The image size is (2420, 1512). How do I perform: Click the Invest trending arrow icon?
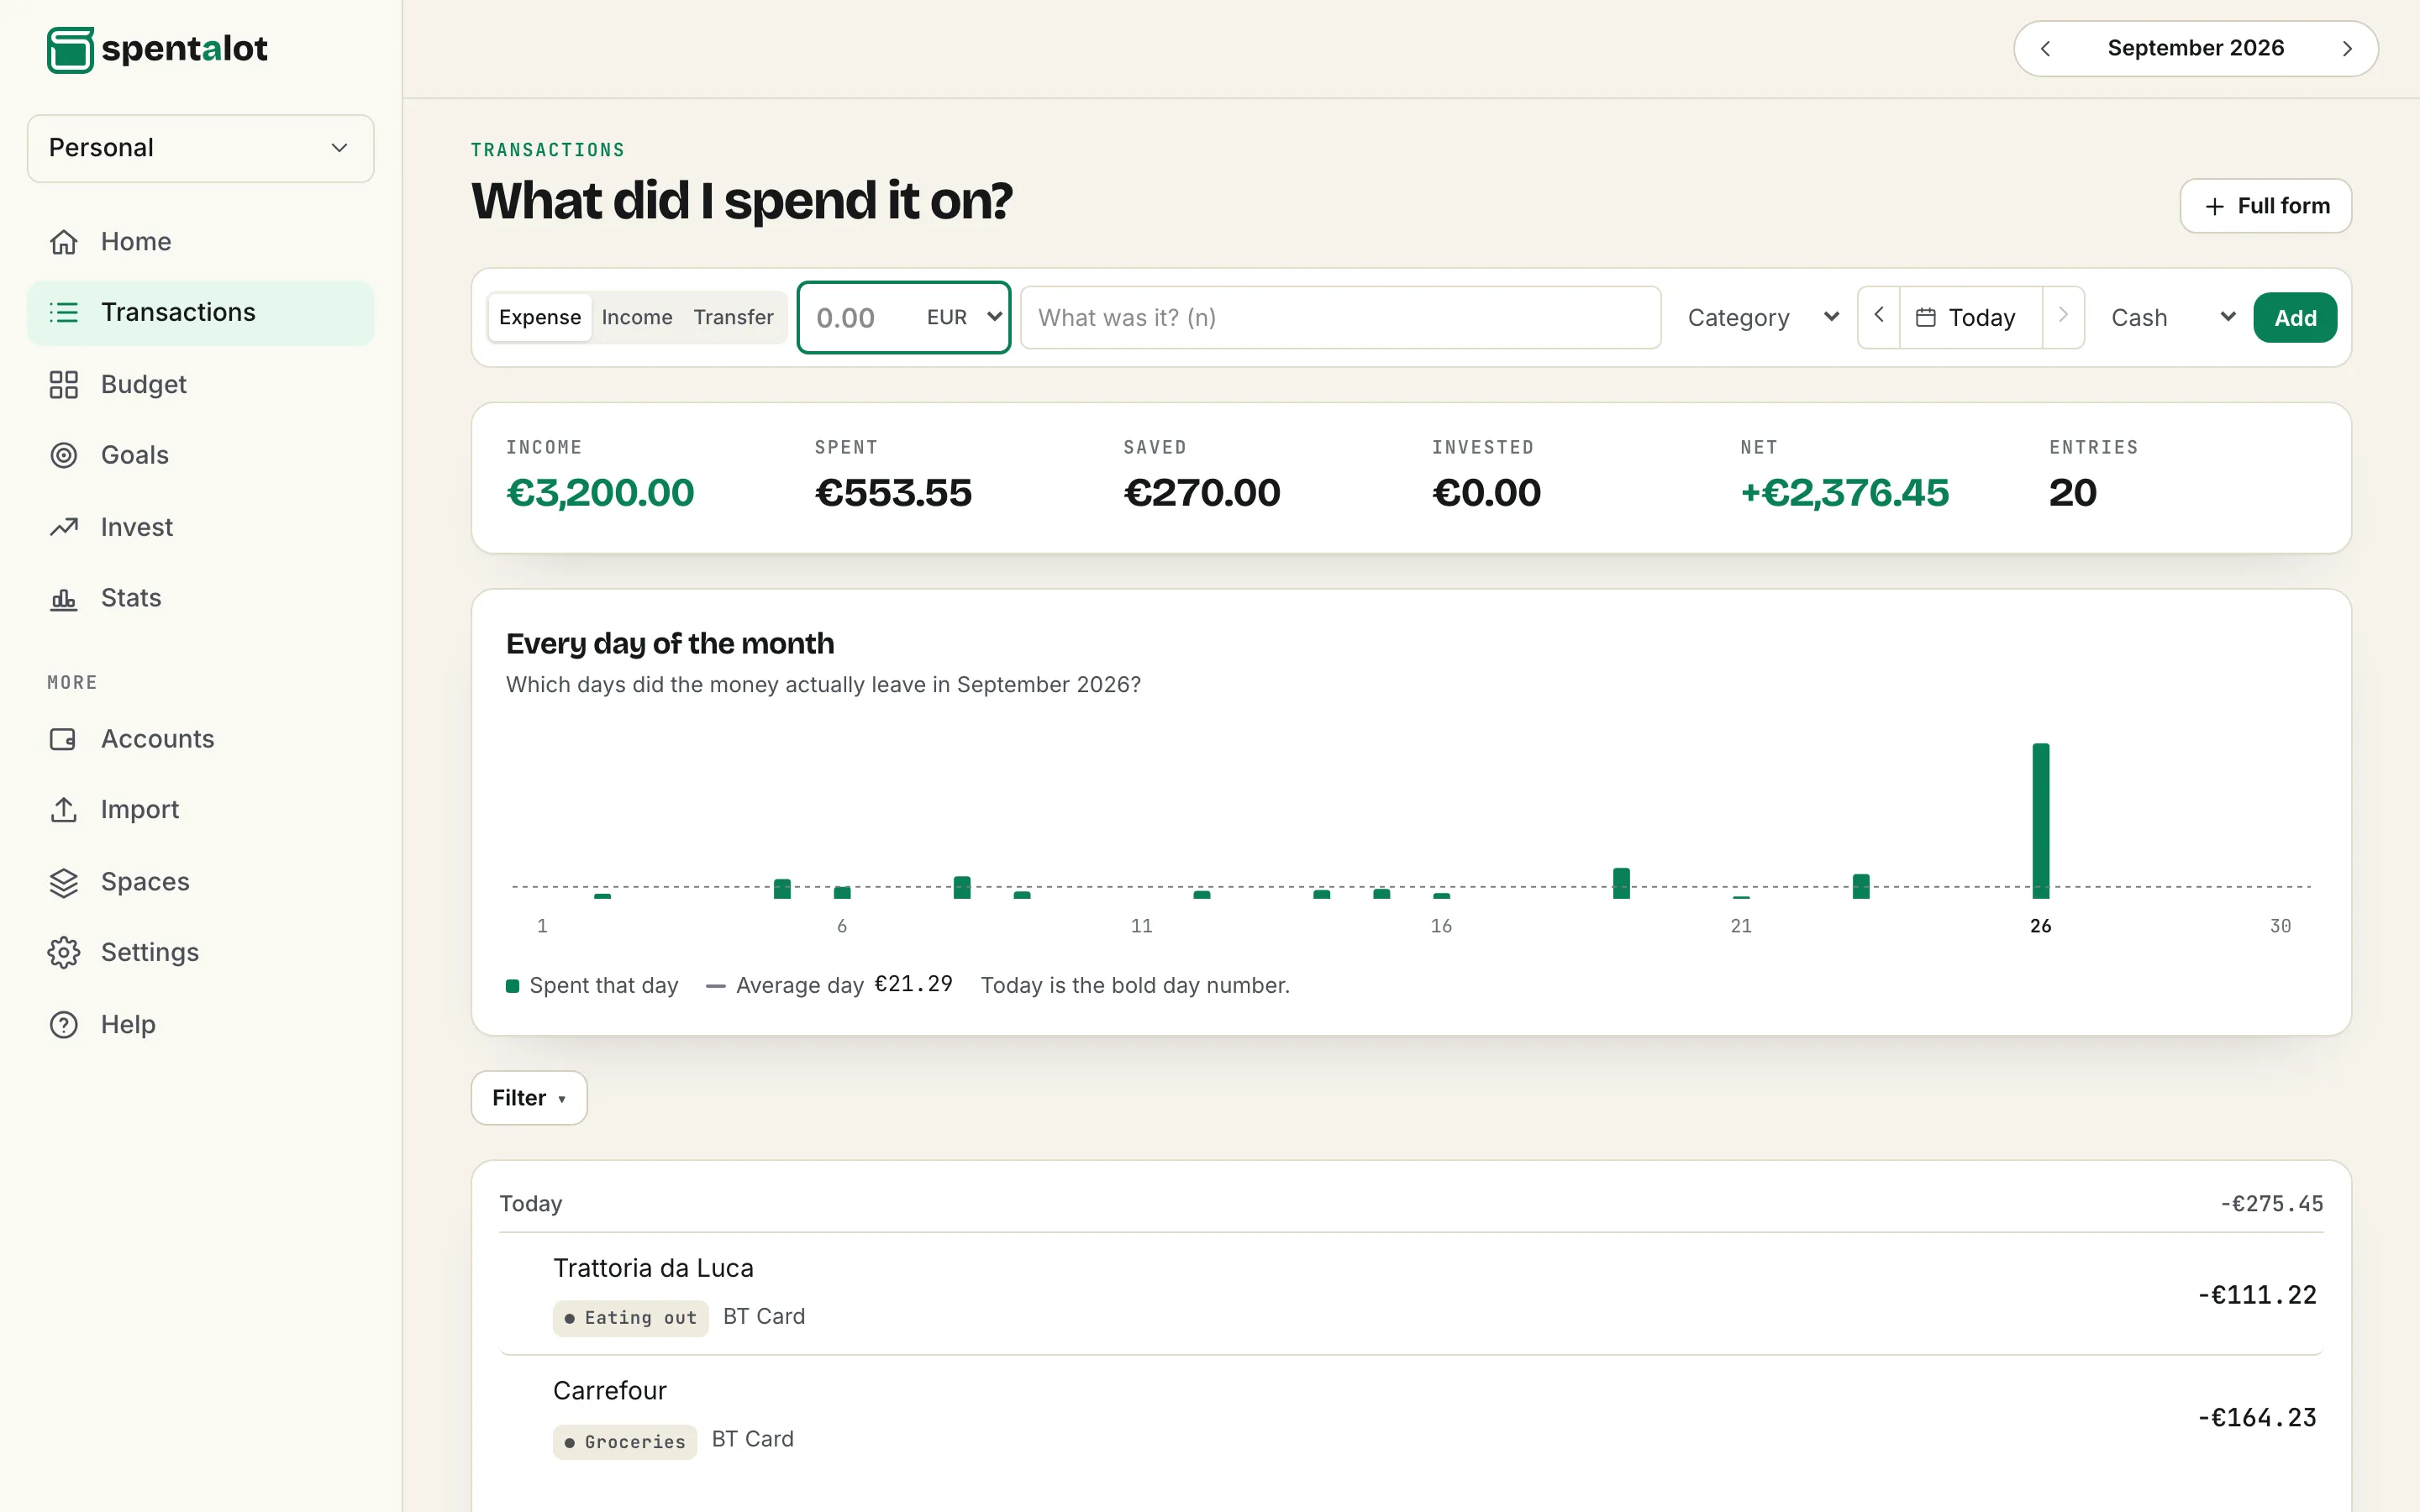[x=64, y=527]
